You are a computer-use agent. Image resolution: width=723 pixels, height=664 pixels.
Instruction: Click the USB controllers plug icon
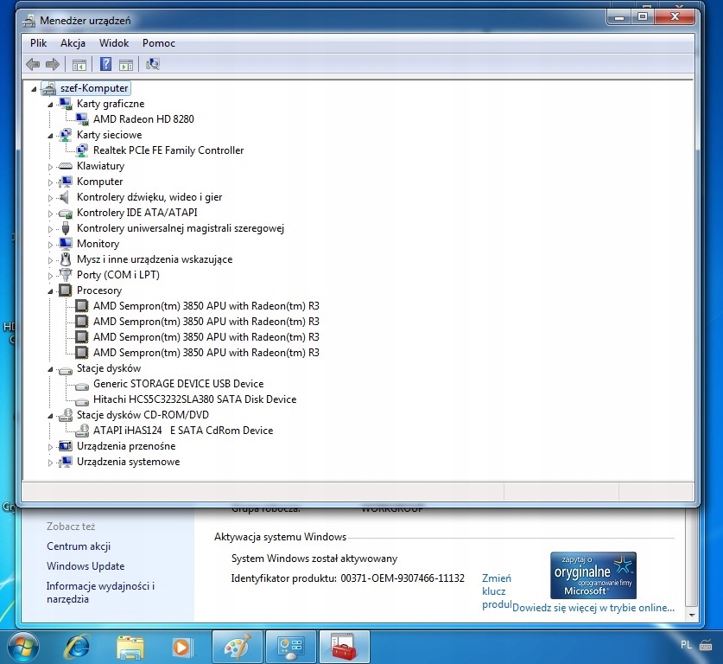[66, 228]
